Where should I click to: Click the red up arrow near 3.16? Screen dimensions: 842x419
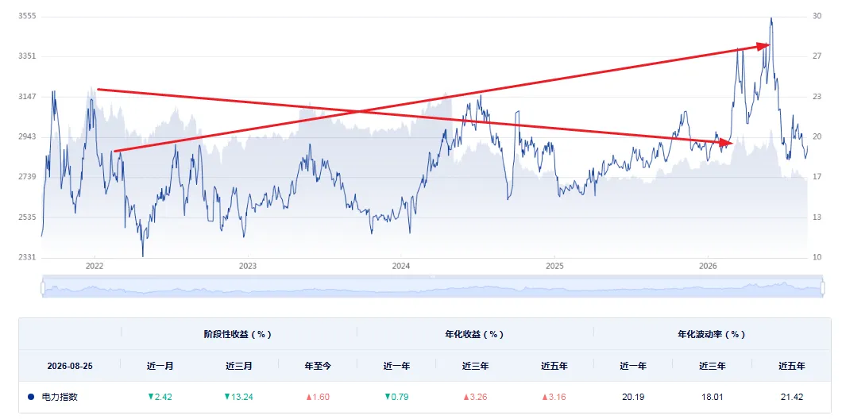click(545, 397)
